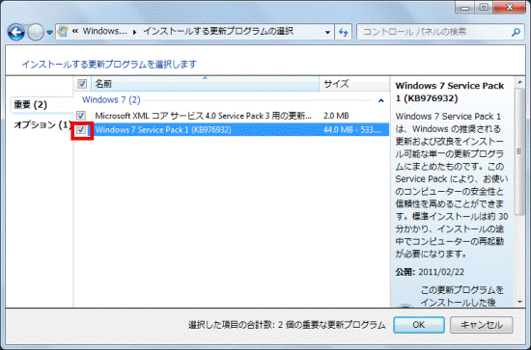
Task: Select the オプション (1) tab
Action: (42, 125)
